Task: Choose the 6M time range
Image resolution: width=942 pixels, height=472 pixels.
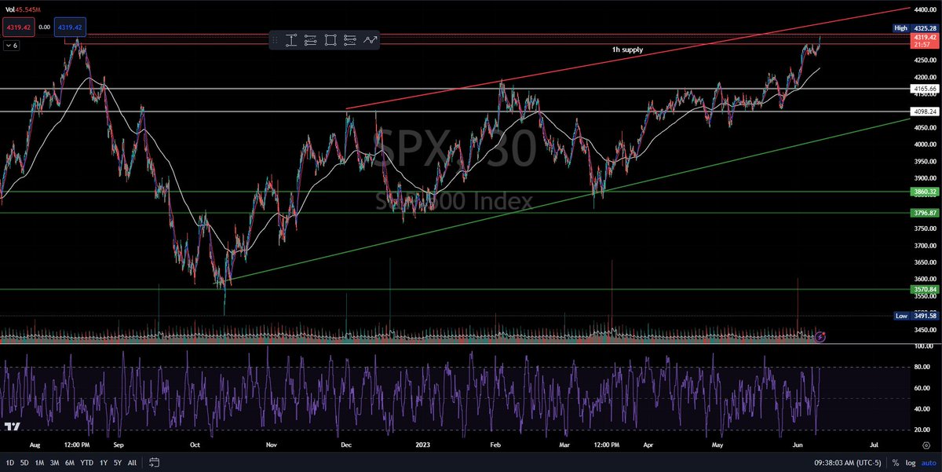Action: [x=71, y=463]
